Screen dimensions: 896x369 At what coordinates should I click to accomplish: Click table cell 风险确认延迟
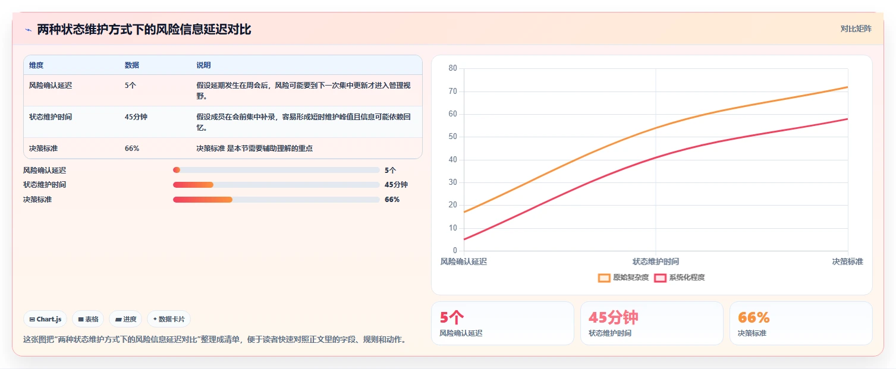[51, 86]
